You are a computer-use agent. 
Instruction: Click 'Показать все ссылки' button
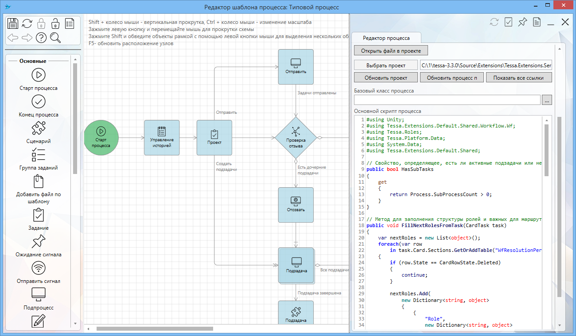(519, 77)
